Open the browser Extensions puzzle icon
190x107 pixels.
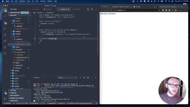click(169, 10)
